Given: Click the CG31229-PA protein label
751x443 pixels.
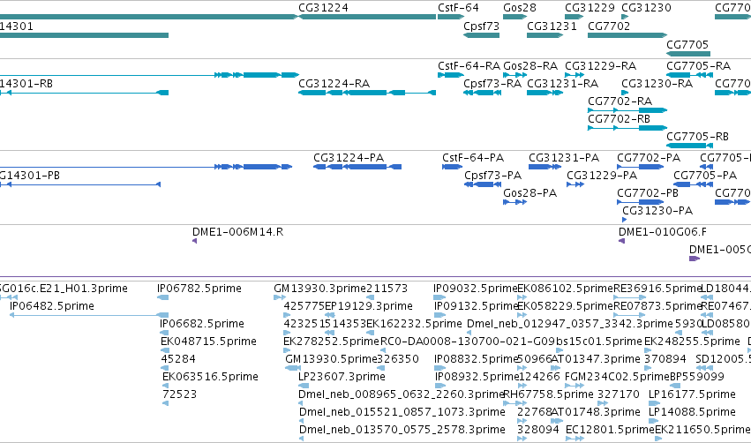Looking at the screenshot, I should [x=602, y=176].
